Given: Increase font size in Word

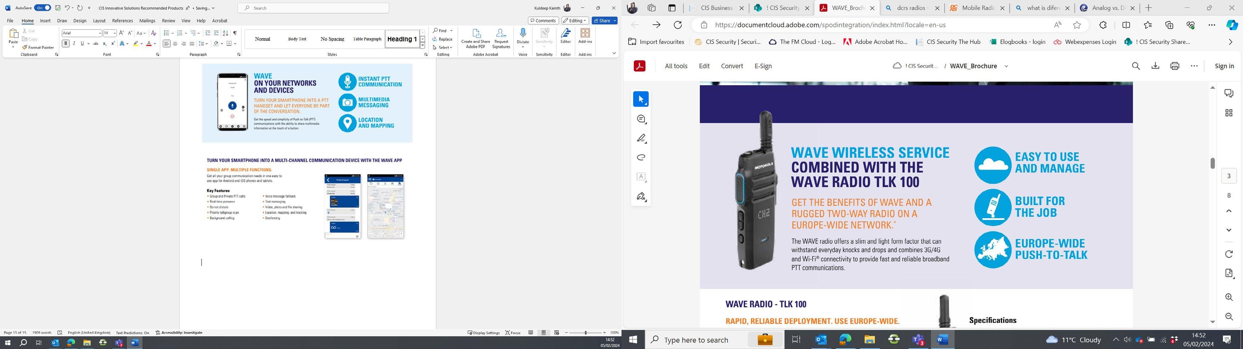Looking at the screenshot, I should [x=121, y=33].
